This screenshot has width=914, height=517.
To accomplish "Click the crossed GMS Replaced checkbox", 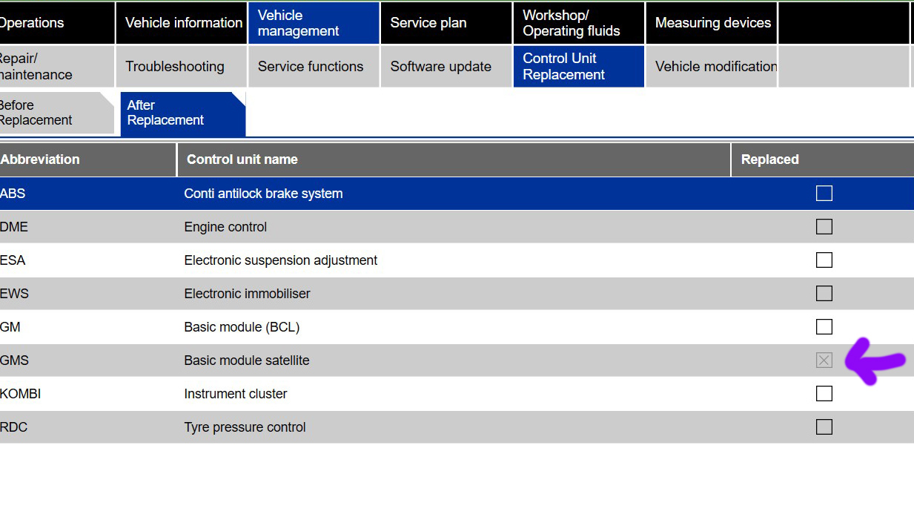I will [824, 360].
